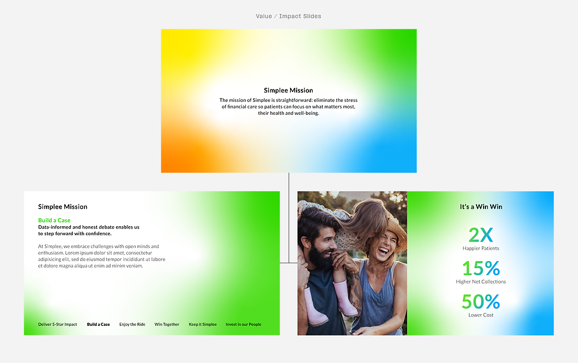Click the '15%' statistic
The height and width of the screenshot is (363, 578).
pyautogui.click(x=481, y=268)
